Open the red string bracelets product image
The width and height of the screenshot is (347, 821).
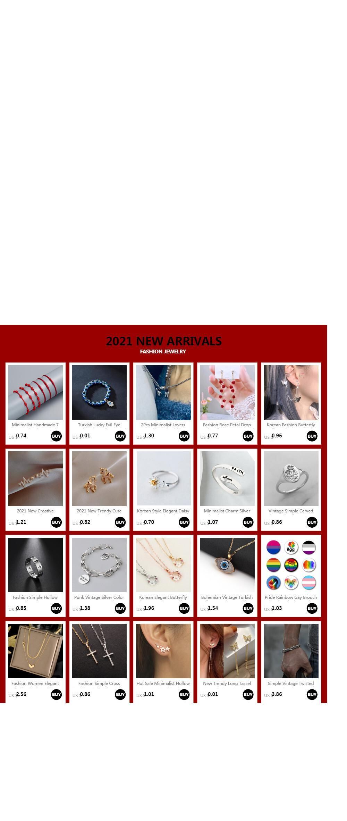point(35,393)
